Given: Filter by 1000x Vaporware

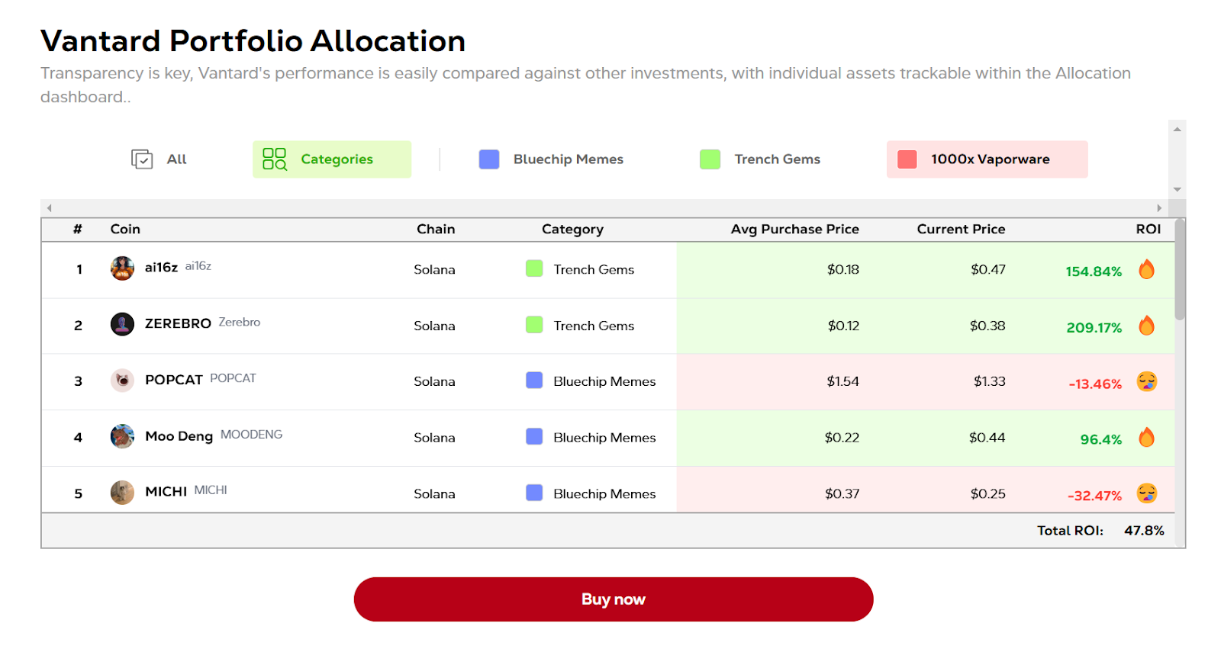Looking at the screenshot, I should click(x=987, y=159).
